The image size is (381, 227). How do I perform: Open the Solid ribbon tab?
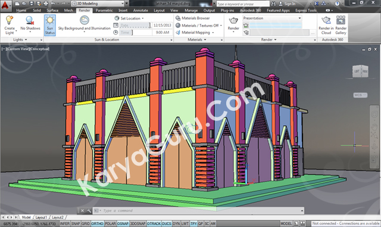pyautogui.click(x=37, y=11)
